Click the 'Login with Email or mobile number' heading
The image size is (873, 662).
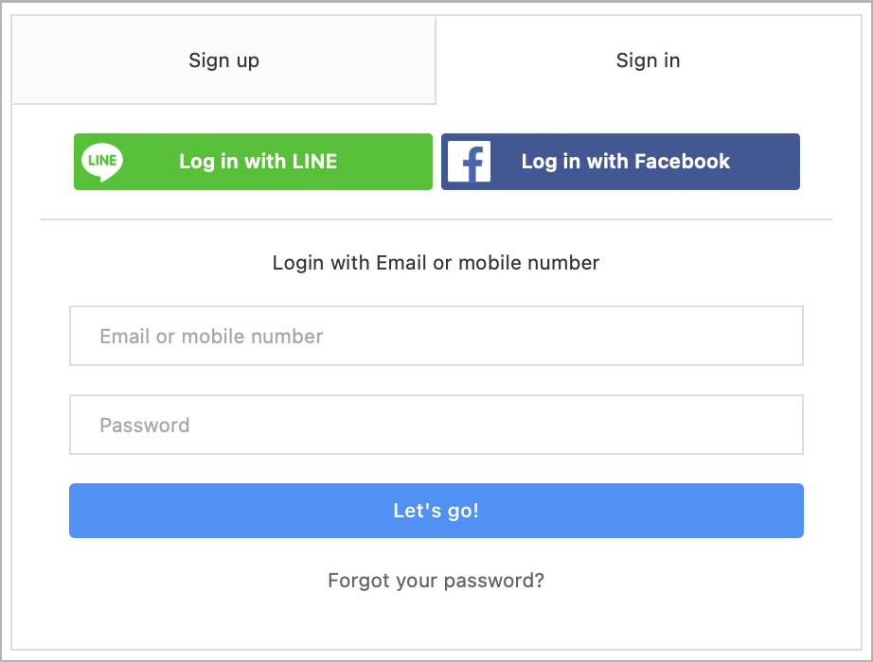[x=436, y=263]
